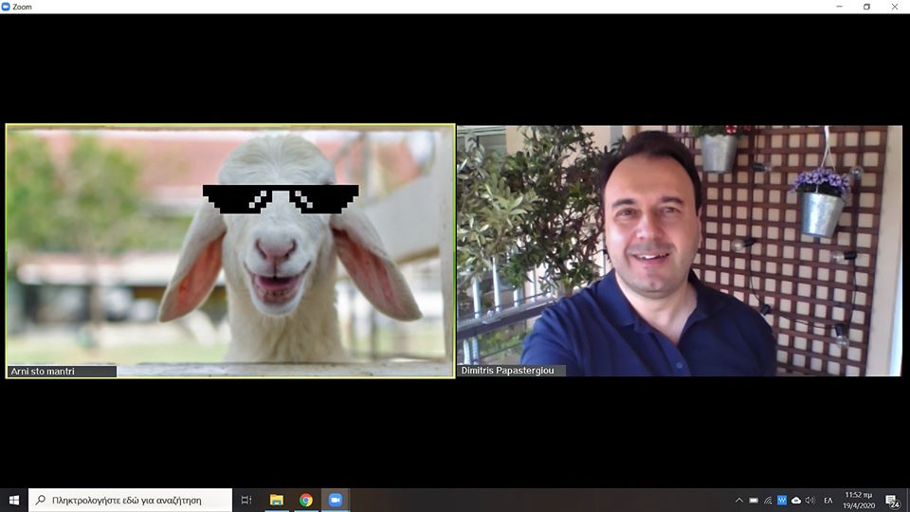Screen dimensions: 910x512
Task: Open the clock showing 19/4/2020
Action: point(859,500)
